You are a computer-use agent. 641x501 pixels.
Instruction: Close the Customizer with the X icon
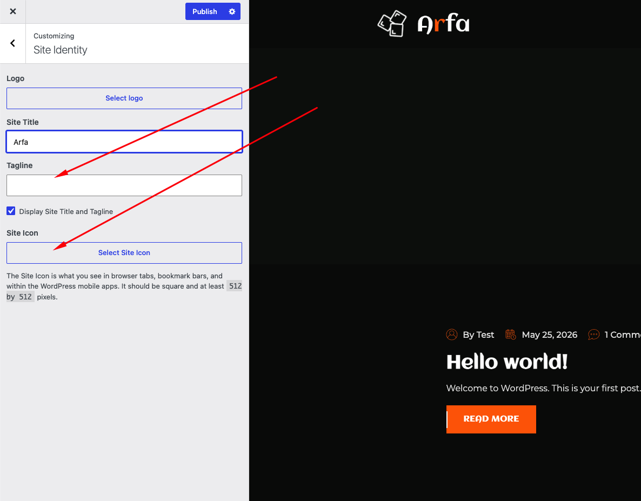[x=12, y=11]
